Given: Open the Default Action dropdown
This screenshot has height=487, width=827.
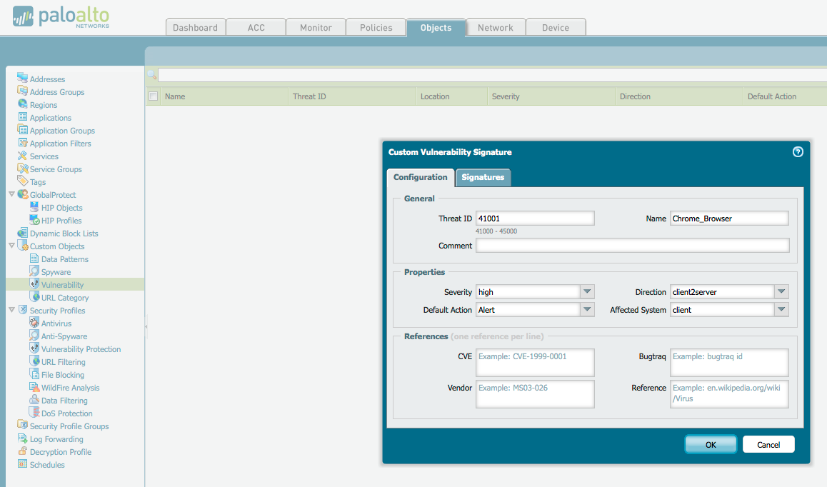Looking at the screenshot, I should pos(586,309).
